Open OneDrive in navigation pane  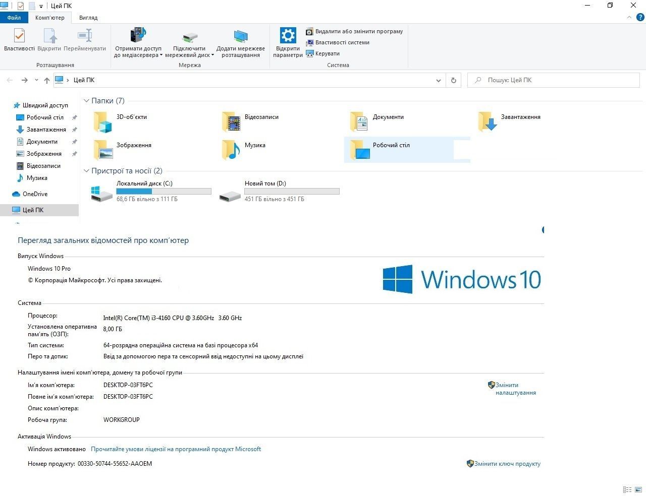(x=30, y=194)
